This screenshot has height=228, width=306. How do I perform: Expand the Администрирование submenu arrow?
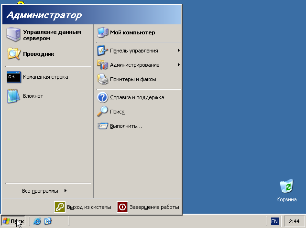[178, 65]
